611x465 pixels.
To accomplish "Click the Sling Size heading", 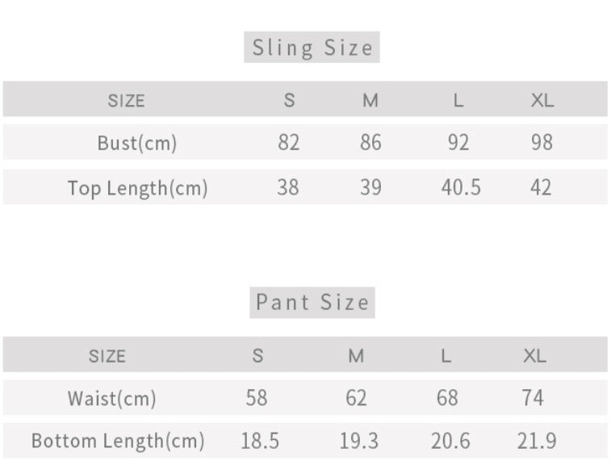I will (312, 48).
